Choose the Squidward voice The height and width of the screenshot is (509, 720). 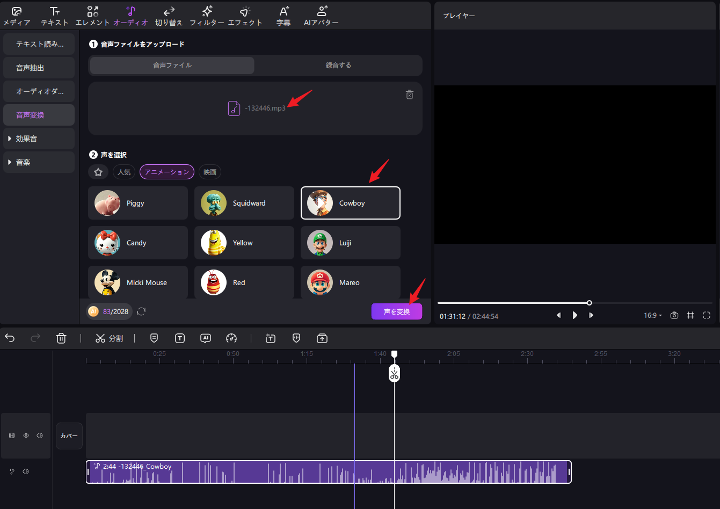click(244, 203)
